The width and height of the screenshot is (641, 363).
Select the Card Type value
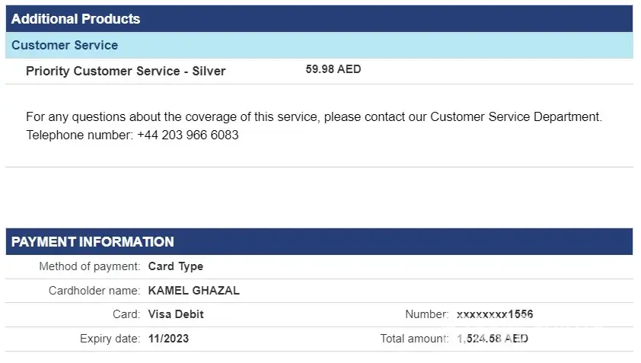[x=176, y=266]
